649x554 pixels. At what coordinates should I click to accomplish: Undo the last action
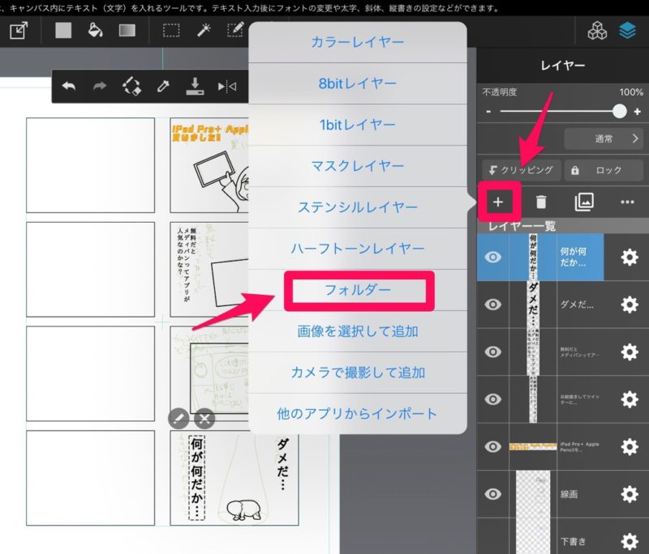(x=69, y=87)
